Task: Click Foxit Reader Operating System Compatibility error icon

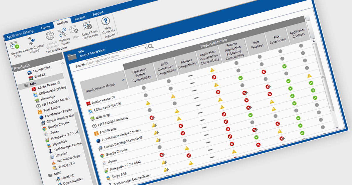Action: tap(152, 118)
